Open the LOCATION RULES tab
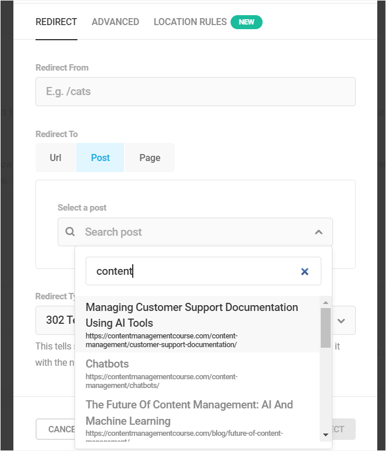The image size is (386, 451). pos(190,22)
